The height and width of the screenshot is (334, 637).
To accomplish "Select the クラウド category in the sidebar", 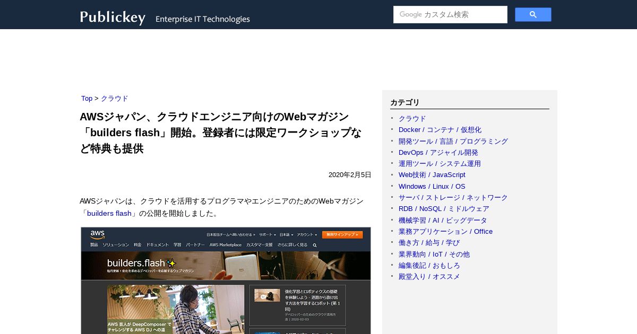I will pos(412,119).
